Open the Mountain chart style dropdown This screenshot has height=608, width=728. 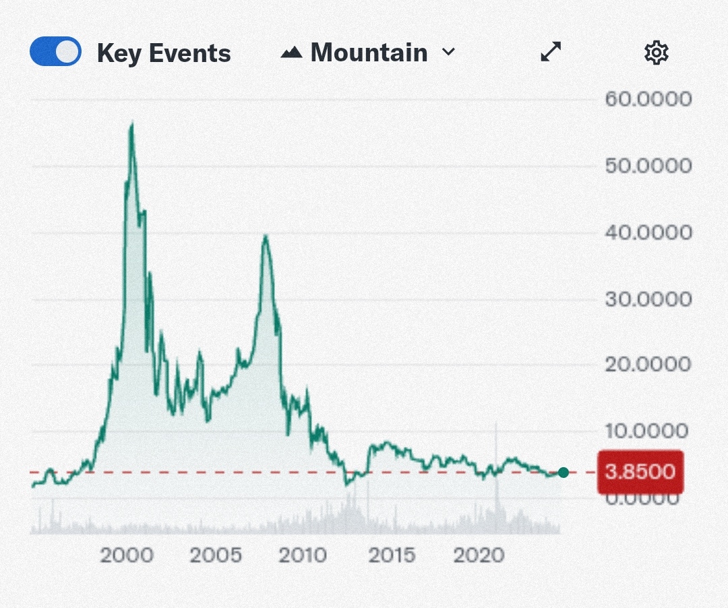coord(368,53)
